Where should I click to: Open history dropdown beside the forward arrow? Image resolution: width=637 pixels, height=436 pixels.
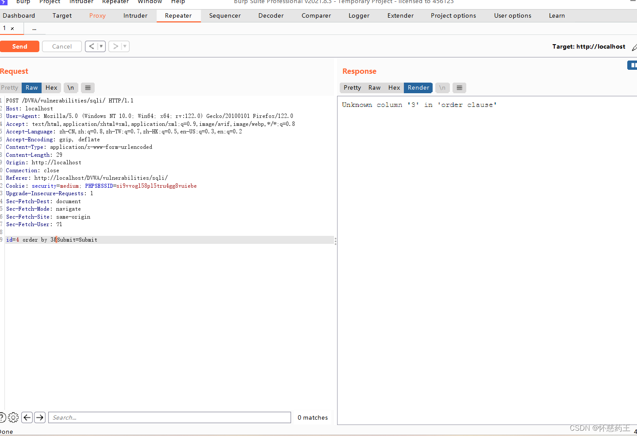(x=125, y=46)
